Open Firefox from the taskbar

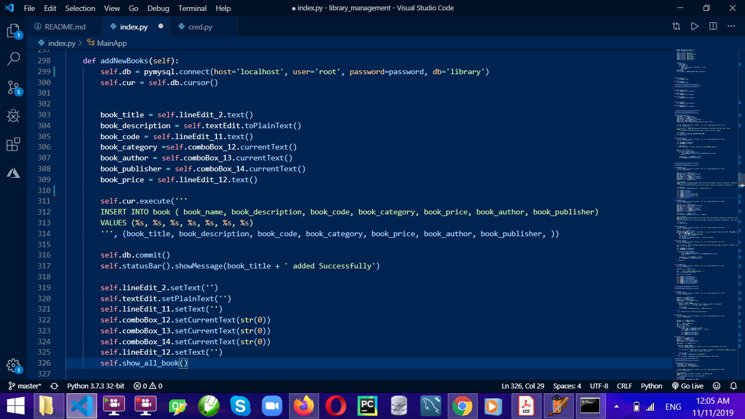click(304, 406)
